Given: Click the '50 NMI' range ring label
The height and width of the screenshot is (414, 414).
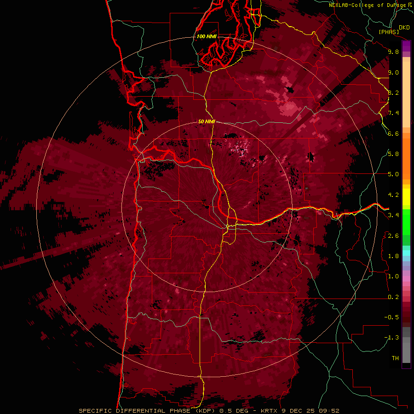Looking at the screenshot, I should pos(207,122).
